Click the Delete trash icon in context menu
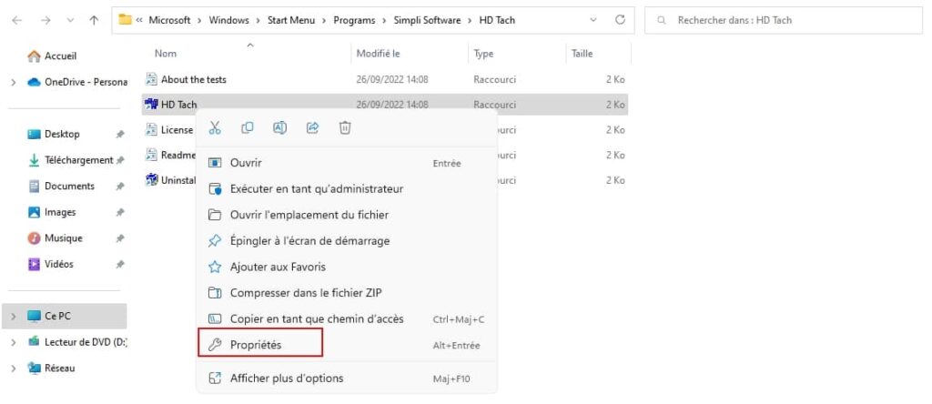 [x=345, y=127]
